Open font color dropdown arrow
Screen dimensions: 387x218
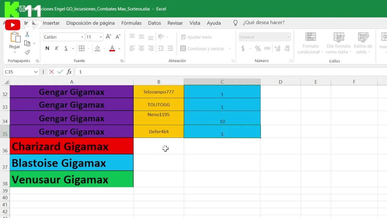click(x=119, y=48)
